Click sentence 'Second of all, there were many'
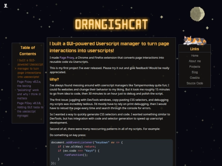Viewport: 222px width, 166px height. 105,129
